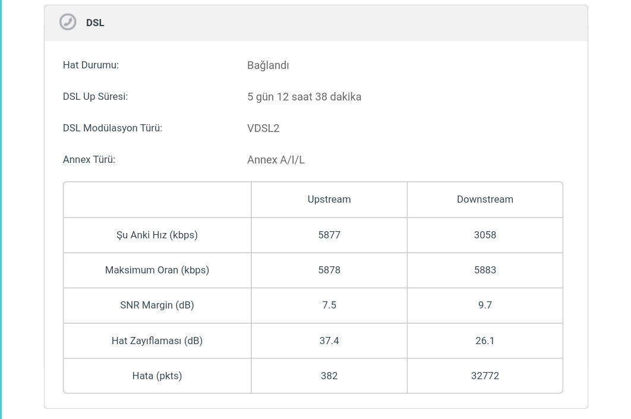
Task: Click downstream attenuation value 26.1
Action: [x=485, y=341]
